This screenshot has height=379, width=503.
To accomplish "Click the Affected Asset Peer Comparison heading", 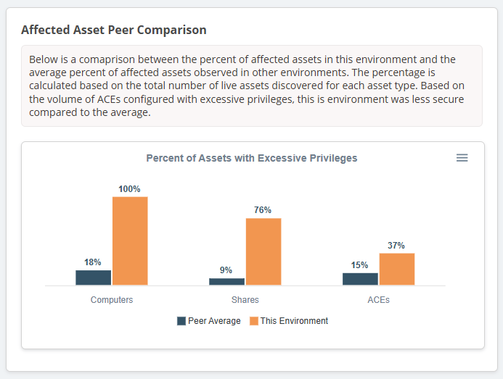I will click(x=114, y=30).
